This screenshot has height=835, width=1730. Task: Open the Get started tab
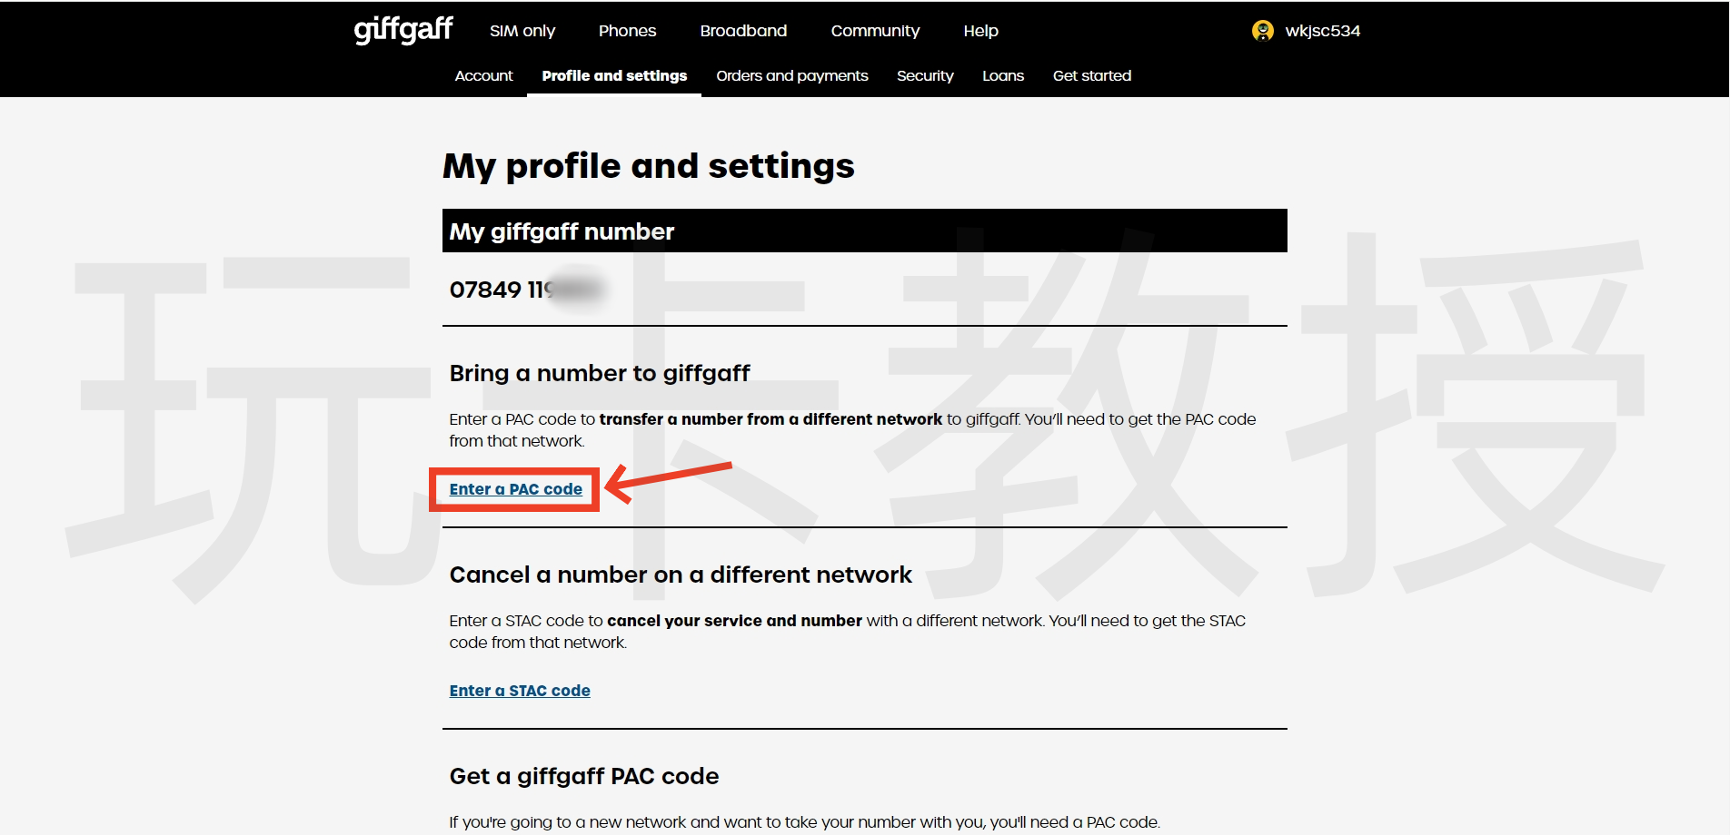(1091, 76)
